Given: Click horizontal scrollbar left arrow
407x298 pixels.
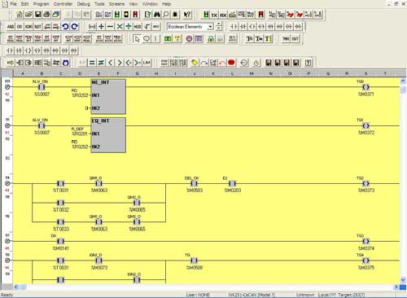Looking at the screenshot, I should point(15,287).
